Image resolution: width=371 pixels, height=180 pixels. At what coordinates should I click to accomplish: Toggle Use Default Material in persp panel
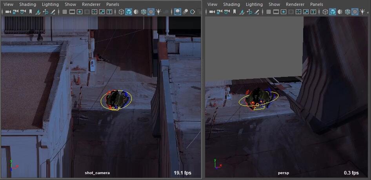point(340,12)
